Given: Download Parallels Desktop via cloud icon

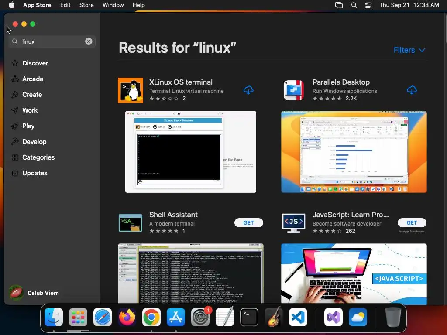Looking at the screenshot, I should [x=412, y=90].
